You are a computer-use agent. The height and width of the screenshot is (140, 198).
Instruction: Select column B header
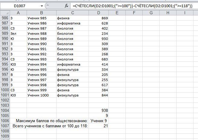tap(41, 13)
